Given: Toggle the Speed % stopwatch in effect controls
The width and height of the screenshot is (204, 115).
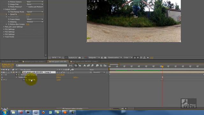Looking at the screenshot, I should pyautogui.click(x=9, y=14).
